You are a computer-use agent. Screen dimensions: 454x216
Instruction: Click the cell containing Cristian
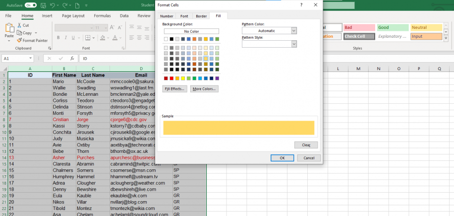click(64, 120)
